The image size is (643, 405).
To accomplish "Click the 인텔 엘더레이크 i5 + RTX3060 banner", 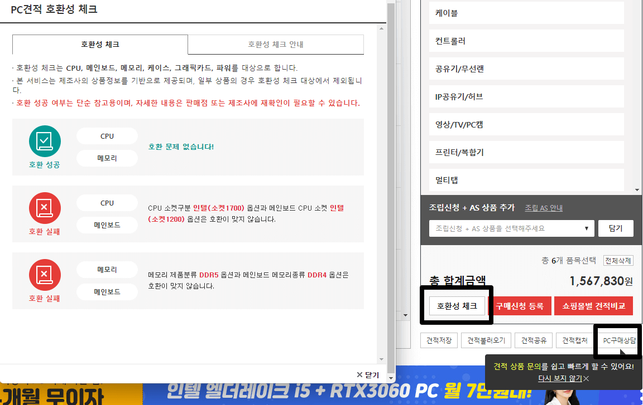I will point(348,392).
